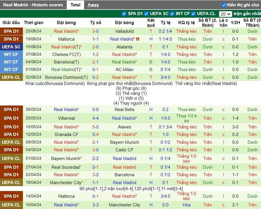Click the Valladolid team name
Viewport: 261px width, 209px height.
(124, 31)
